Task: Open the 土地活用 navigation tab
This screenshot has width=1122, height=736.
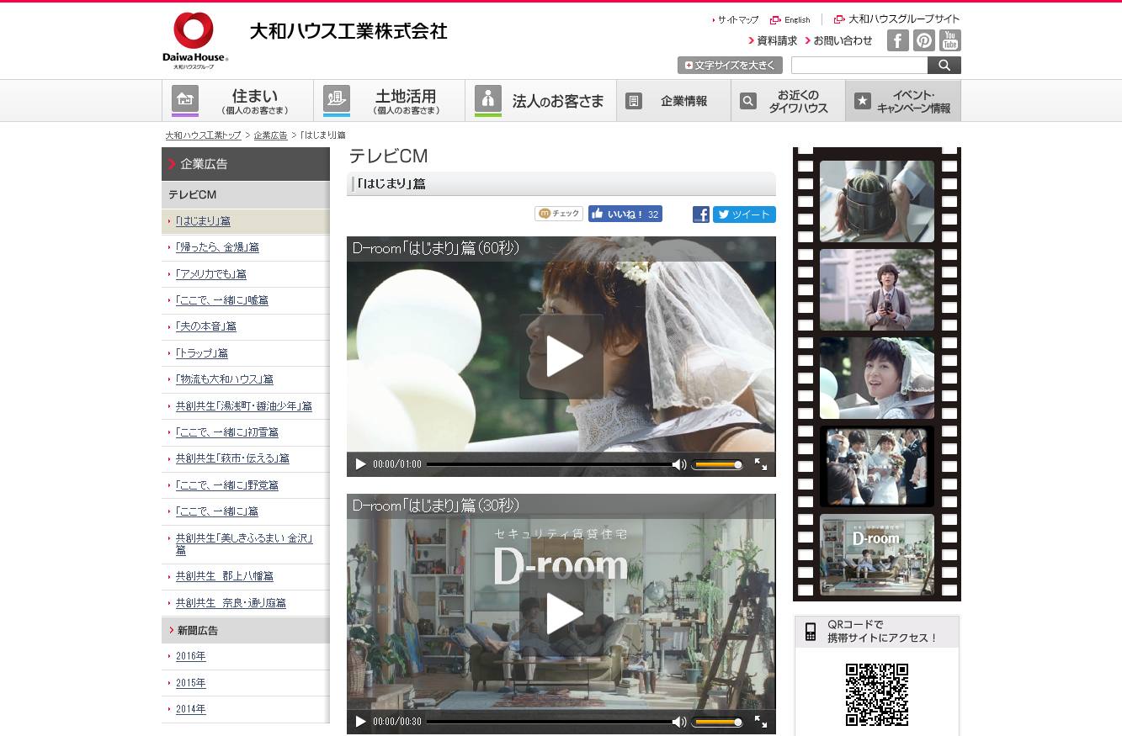Action: [x=389, y=101]
